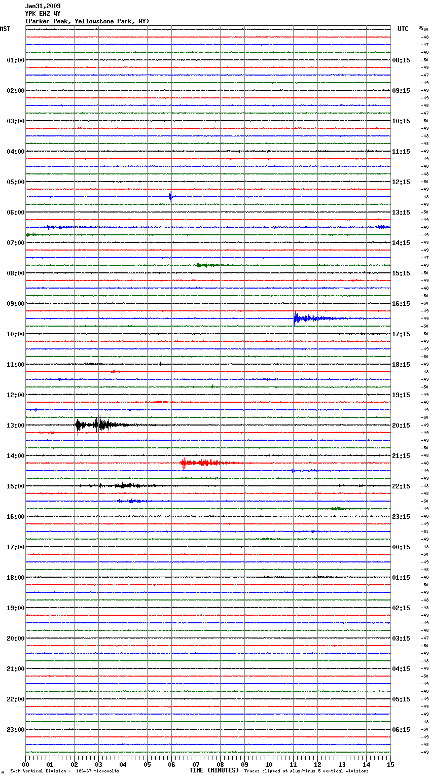The image size is (431, 778).
Task: Click the '21:00' MST hour label
Action: pos(15,669)
